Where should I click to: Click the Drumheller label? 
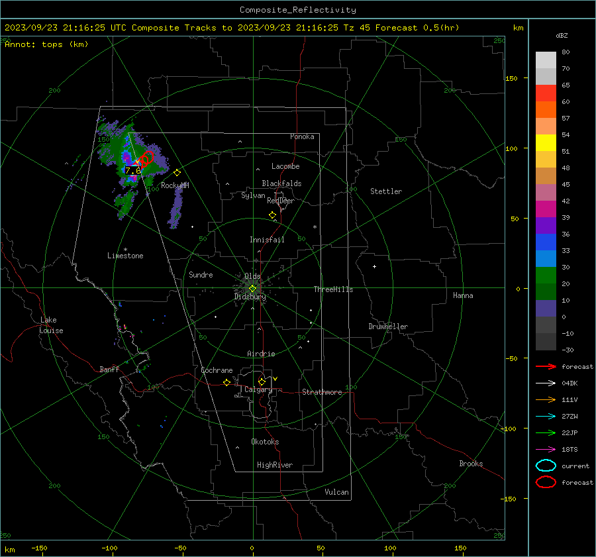click(x=388, y=327)
